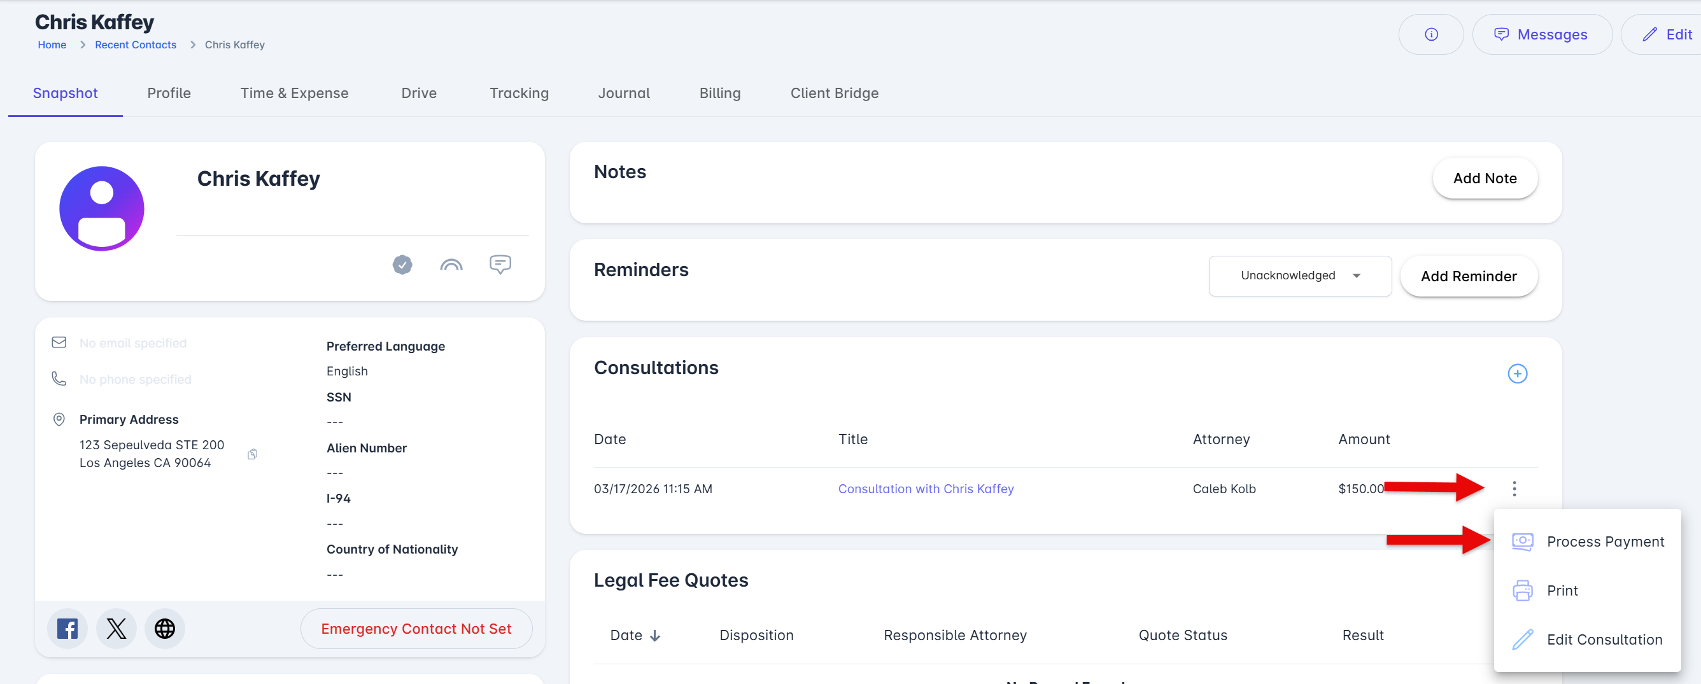Open Consultation with Chris Kaffey link
Viewport: 1701px width, 684px height.
click(926, 489)
